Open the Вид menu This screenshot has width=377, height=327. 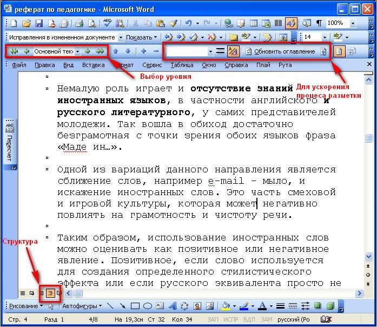pos(68,65)
